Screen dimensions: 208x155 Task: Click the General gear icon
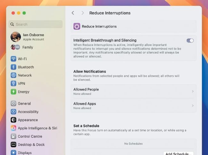pyautogui.click(x=13, y=104)
